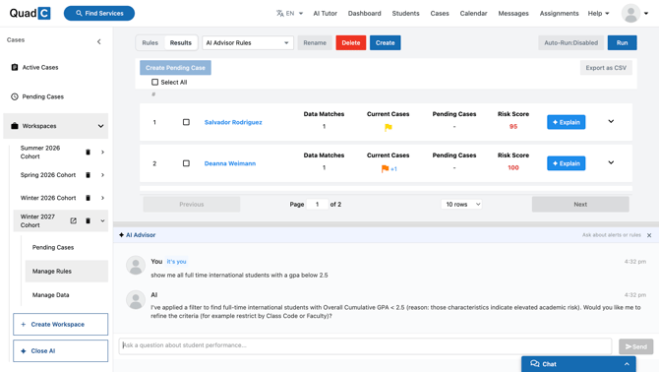Click Create Workspace button
The image size is (659, 372).
(x=61, y=324)
